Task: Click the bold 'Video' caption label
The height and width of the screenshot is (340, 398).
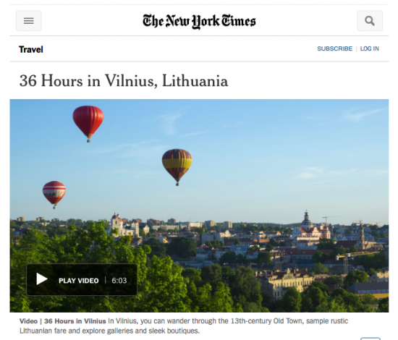Action: (28, 321)
